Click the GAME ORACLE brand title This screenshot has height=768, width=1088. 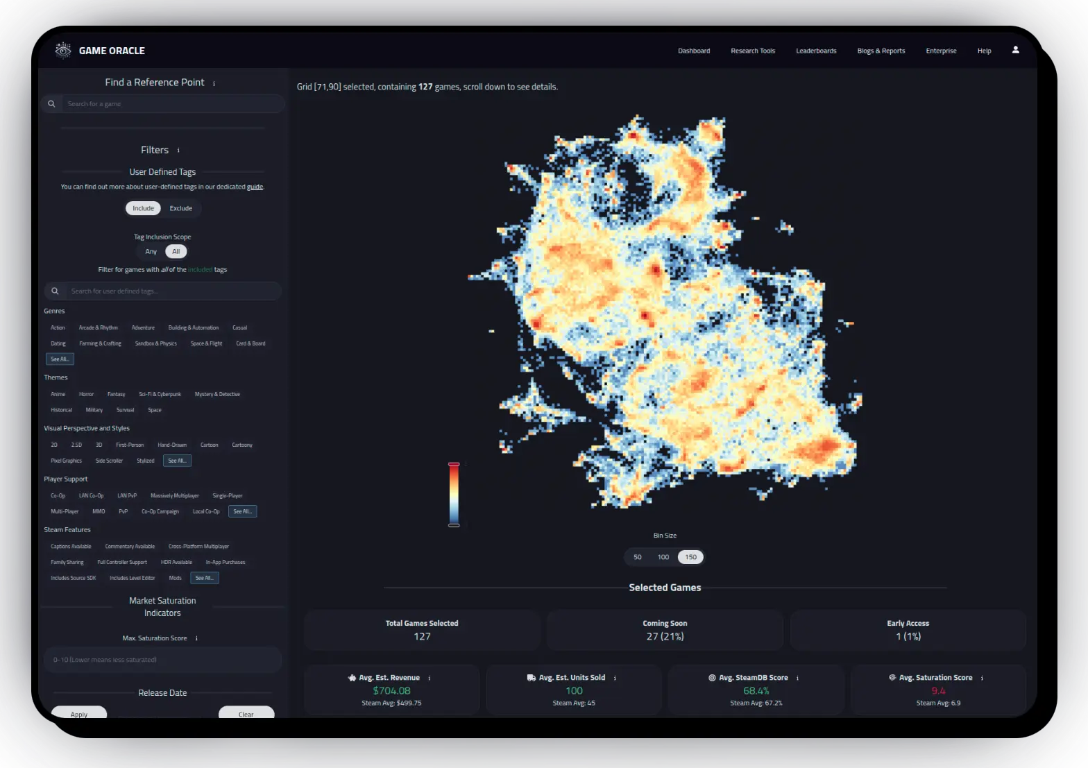(x=112, y=51)
